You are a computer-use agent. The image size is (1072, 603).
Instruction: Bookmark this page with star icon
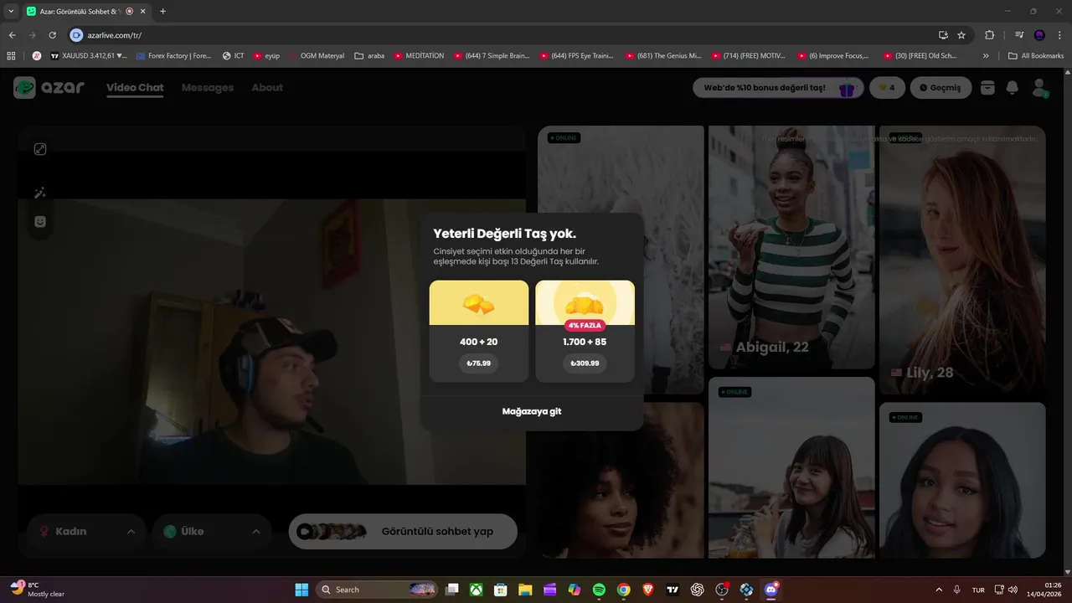tap(961, 35)
